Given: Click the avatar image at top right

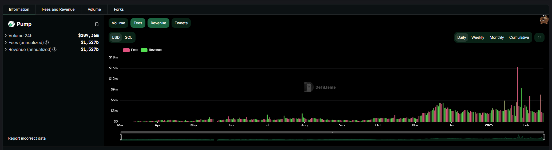Looking at the screenshot, I should [544, 19].
